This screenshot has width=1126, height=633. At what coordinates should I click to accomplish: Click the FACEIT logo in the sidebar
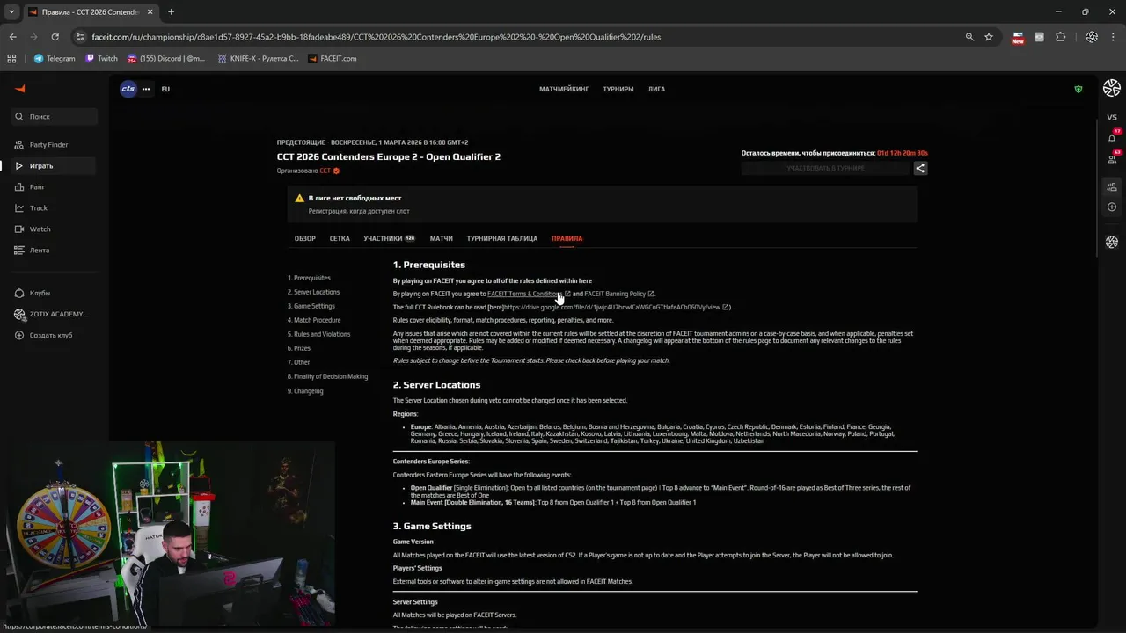pos(20,89)
